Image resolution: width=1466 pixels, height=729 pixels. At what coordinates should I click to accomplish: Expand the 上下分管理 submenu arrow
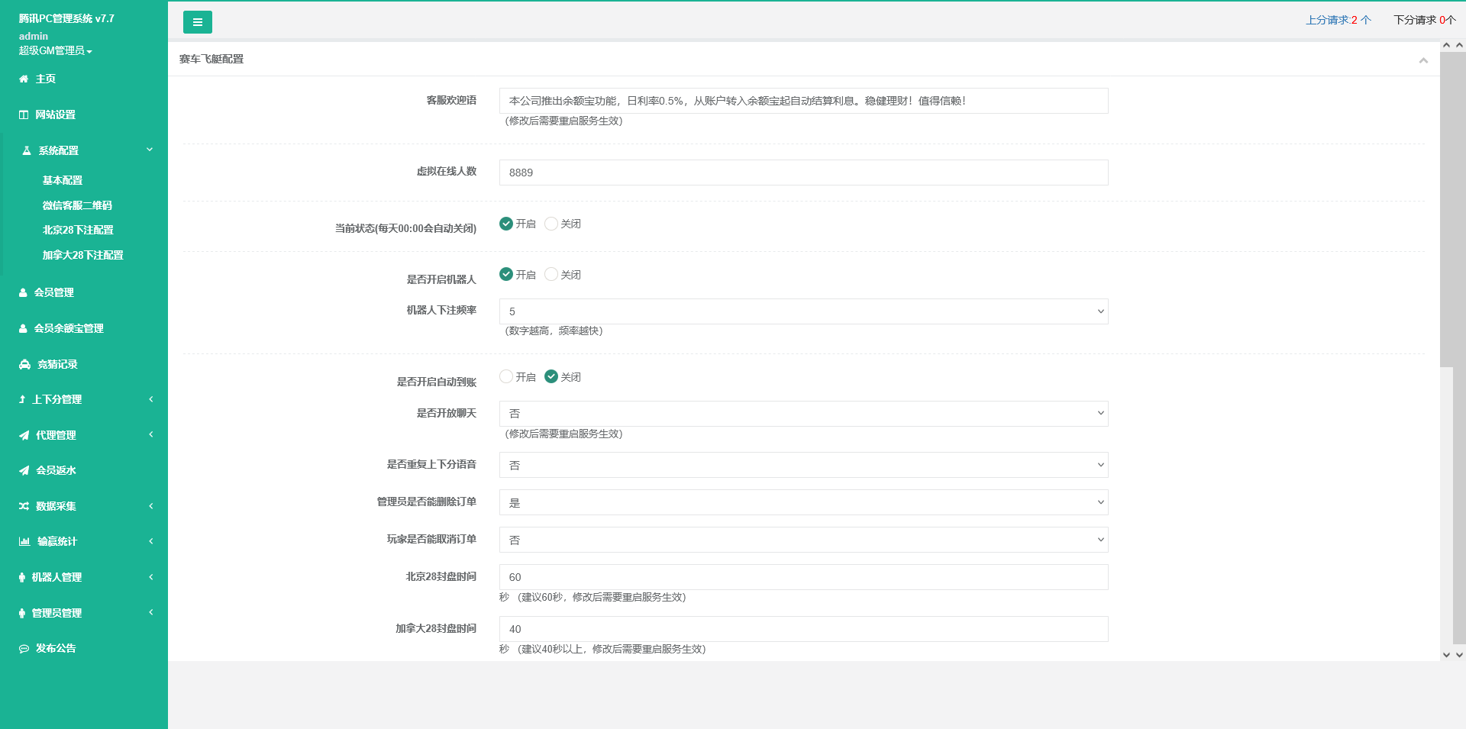click(151, 399)
